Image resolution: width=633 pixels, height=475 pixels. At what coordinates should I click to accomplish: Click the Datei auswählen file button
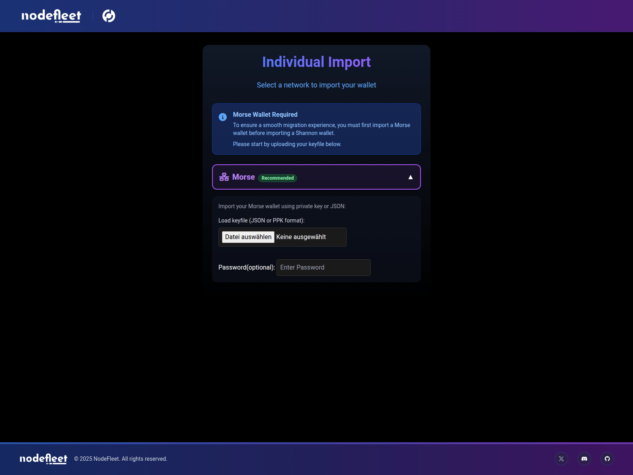coord(248,237)
